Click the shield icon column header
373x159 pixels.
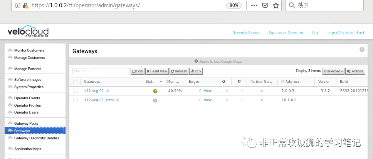(x=239, y=82)
